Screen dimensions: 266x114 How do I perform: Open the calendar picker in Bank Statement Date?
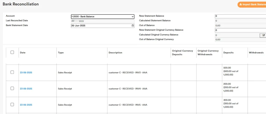[133, 26]
